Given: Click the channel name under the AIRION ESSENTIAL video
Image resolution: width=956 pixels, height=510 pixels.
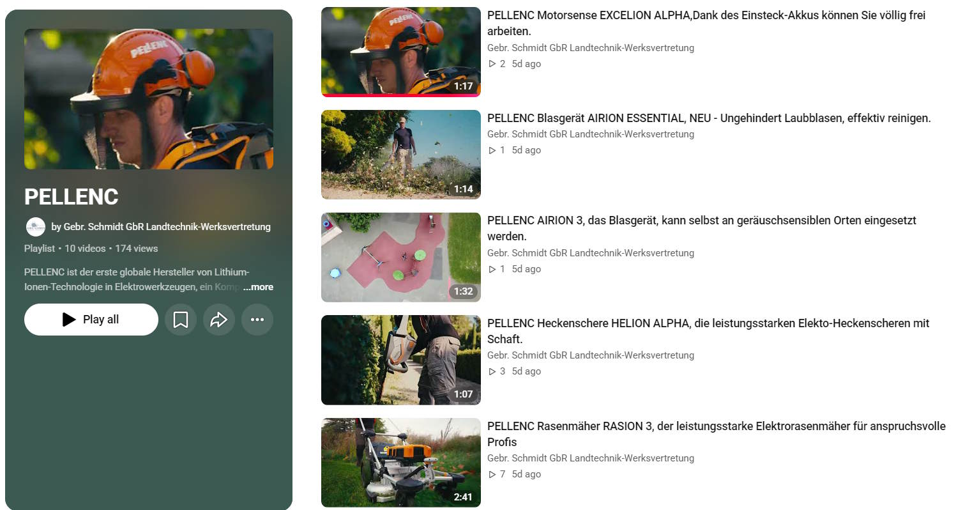Looking at the screenshot, I should coord(591,134).
